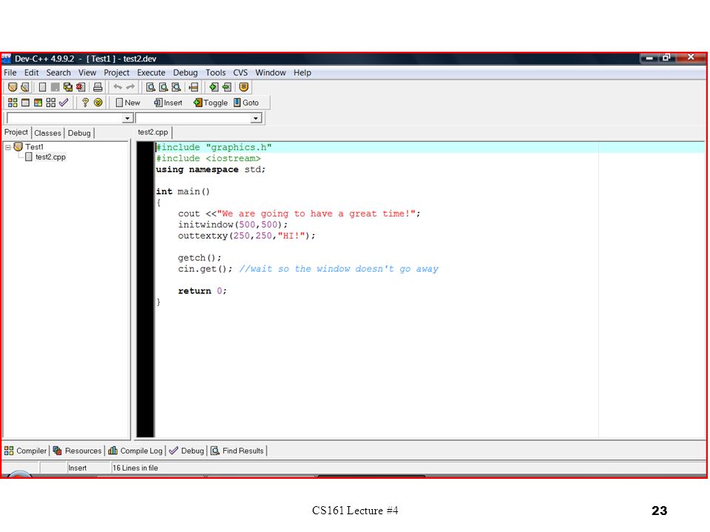Click the Compile and Run colored icon
The image size is (710, 532).
click(38, 103)
